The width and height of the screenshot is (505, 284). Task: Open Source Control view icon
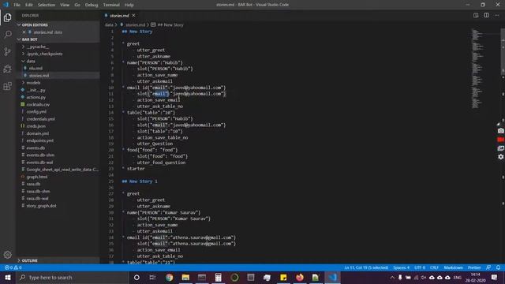click(x=7, y=51)
